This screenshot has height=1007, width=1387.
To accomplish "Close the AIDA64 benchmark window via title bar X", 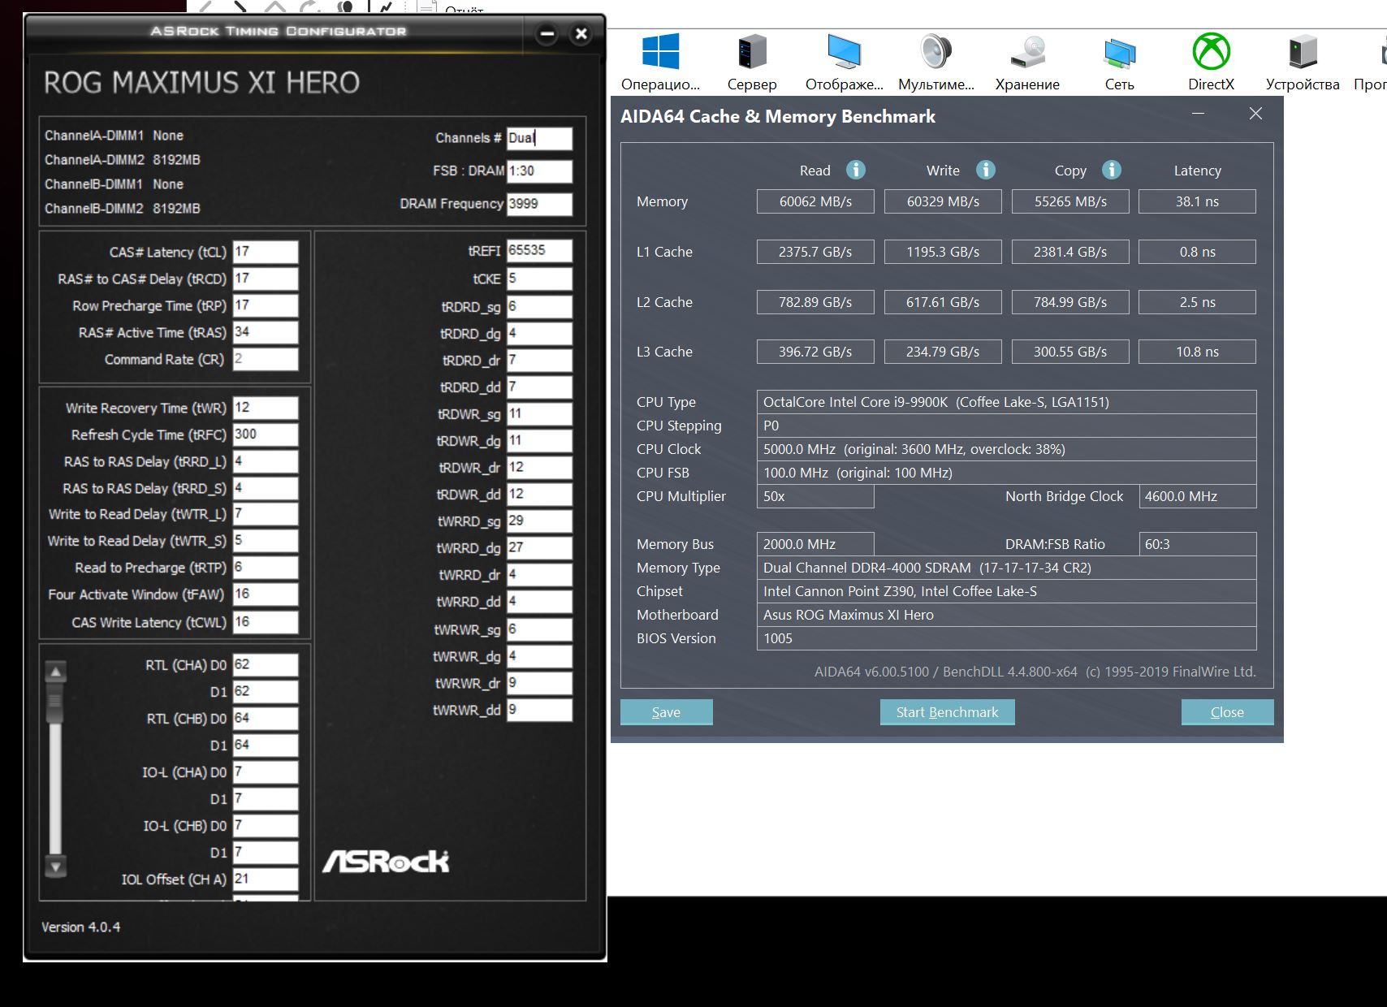I will (1255, 115).
